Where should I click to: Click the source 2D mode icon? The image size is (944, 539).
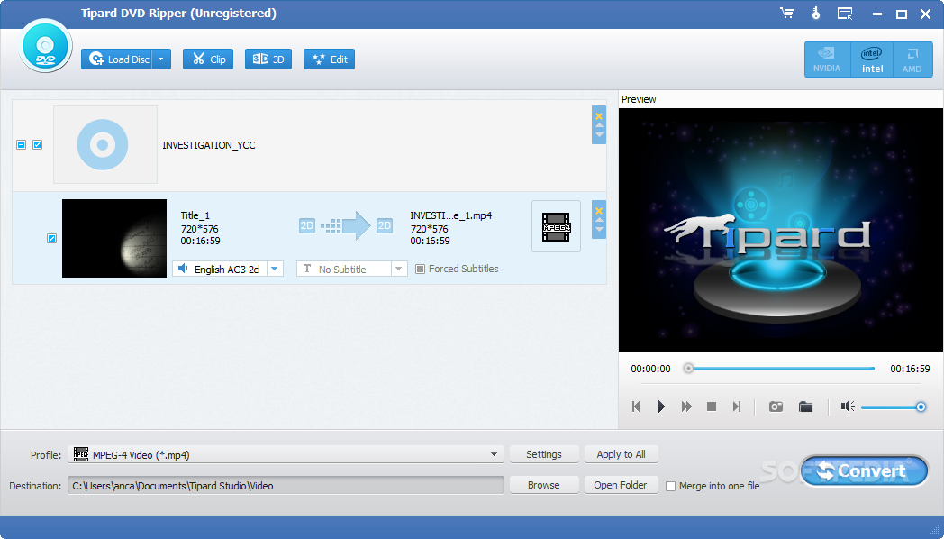[x=307, y=226]
